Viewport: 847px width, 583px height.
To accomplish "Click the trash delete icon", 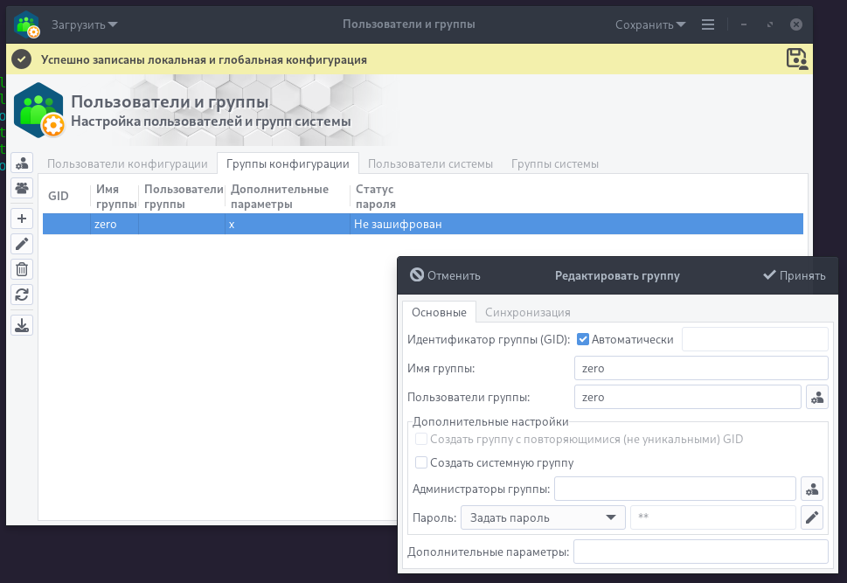I will 23,269.
